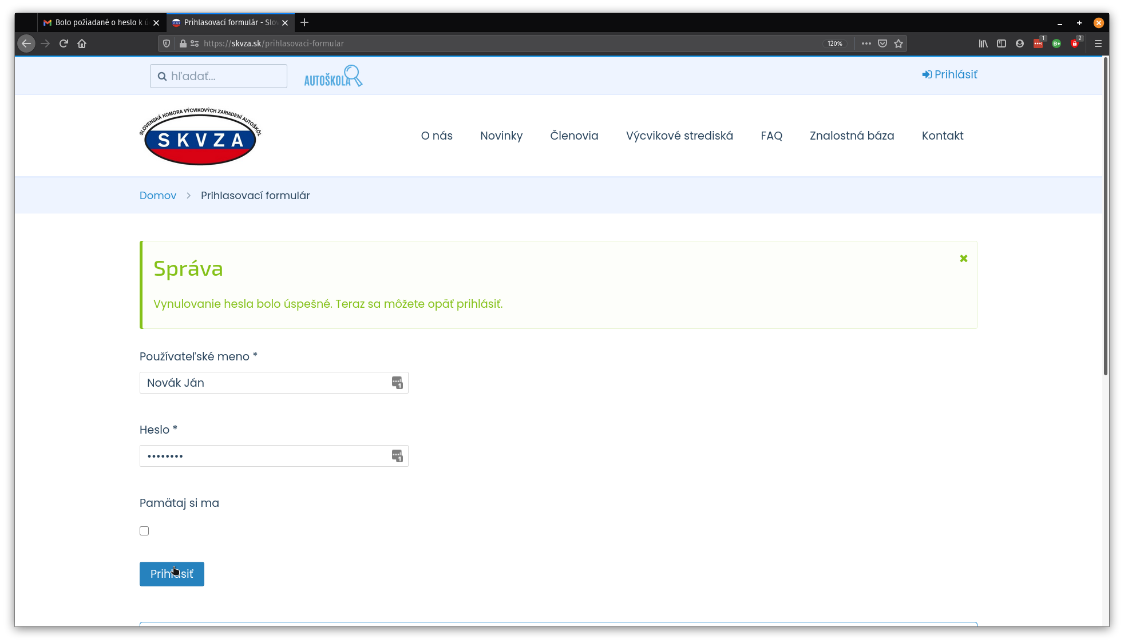Save page to Pocket icon
Screen dimensions: 1124x643
pos(882,43)
